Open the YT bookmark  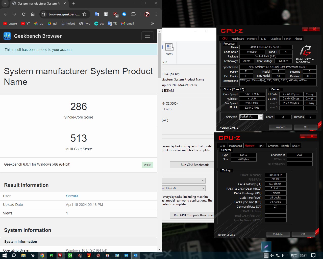click(x=26, y=24)
